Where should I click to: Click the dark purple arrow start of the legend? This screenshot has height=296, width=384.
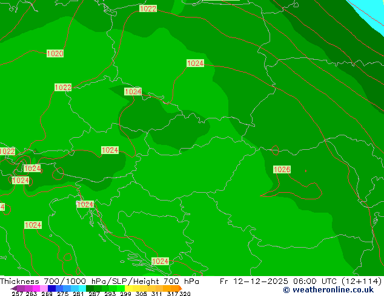tap(14, 288)
